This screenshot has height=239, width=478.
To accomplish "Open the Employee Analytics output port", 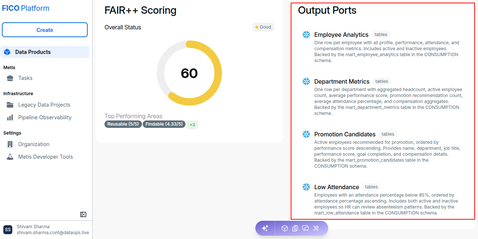I will [341, 35].
